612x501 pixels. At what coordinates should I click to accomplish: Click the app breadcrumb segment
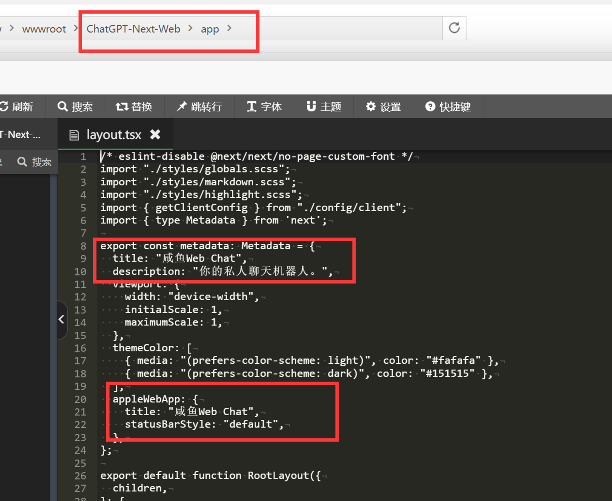(x=210, y=29)
